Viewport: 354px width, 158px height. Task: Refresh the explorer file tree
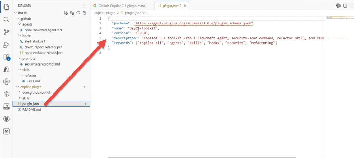tap(78, 13)
